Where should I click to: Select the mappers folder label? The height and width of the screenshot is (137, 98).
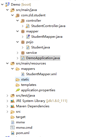point(28,69)
